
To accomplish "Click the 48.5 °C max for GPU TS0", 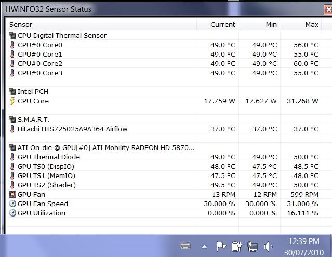I will pos(306,166).
